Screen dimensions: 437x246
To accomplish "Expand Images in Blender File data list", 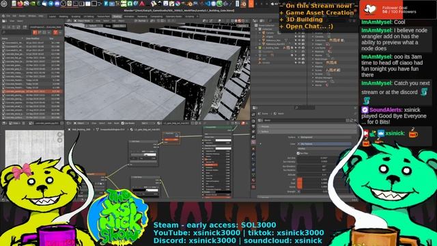I will click(x=313, y=44).
